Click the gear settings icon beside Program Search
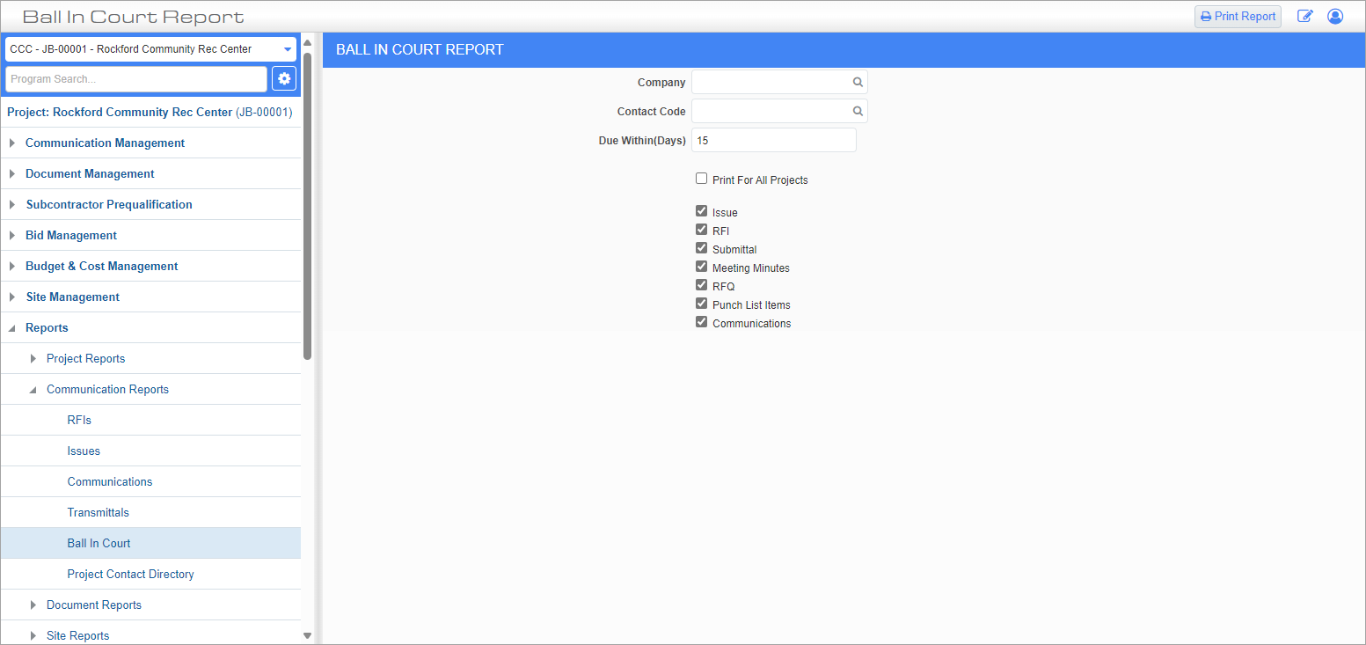The image size is (1366, 645). point(284,79)
